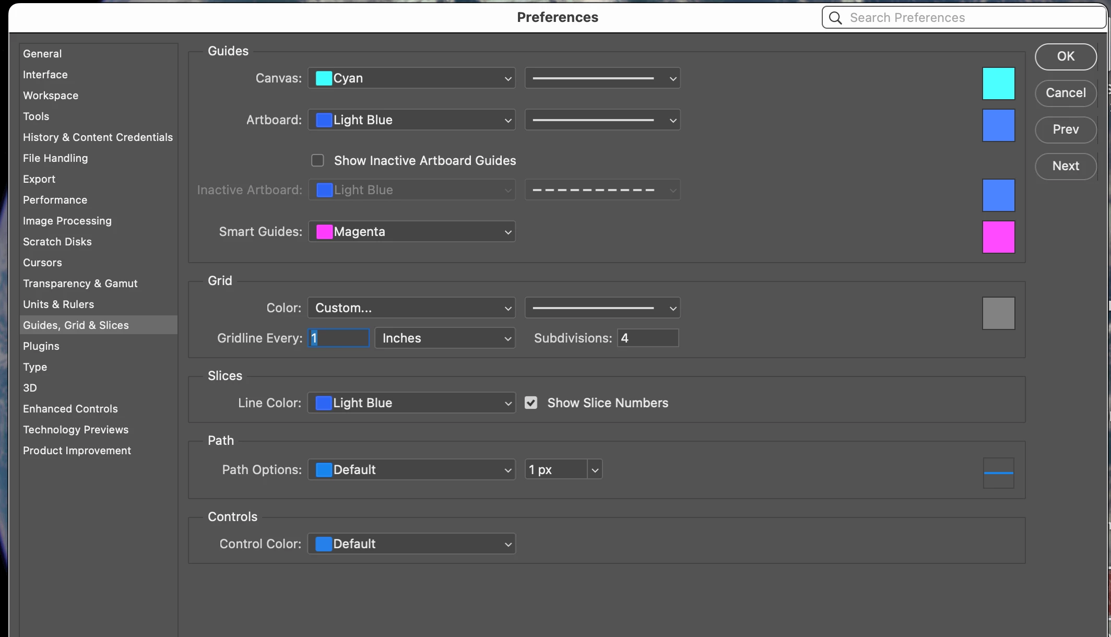The height and width of the screenshot is (637, 1111).
Task: Click the search magnifier icon in Preferences
Action: 835,18
